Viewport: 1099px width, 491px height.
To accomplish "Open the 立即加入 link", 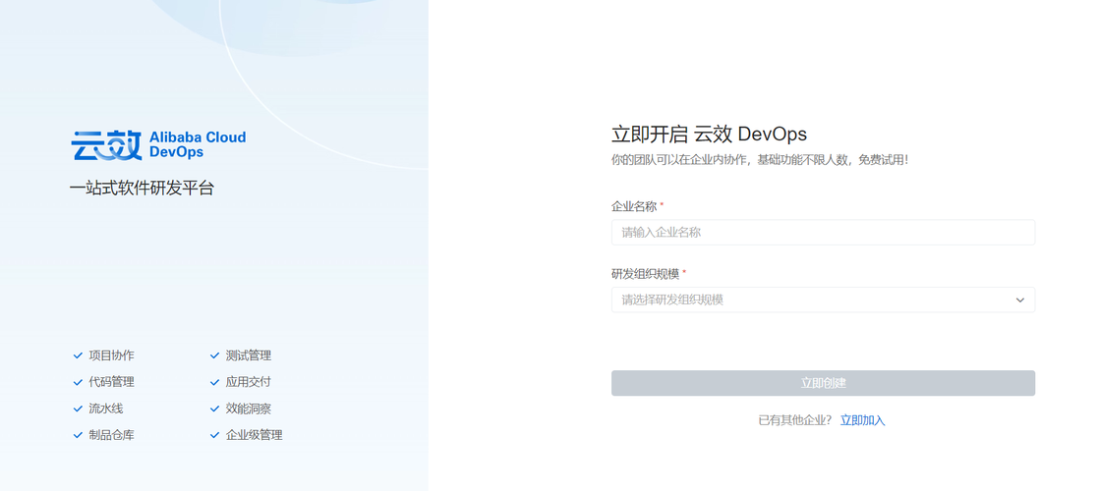I will [x=863, y=420].
